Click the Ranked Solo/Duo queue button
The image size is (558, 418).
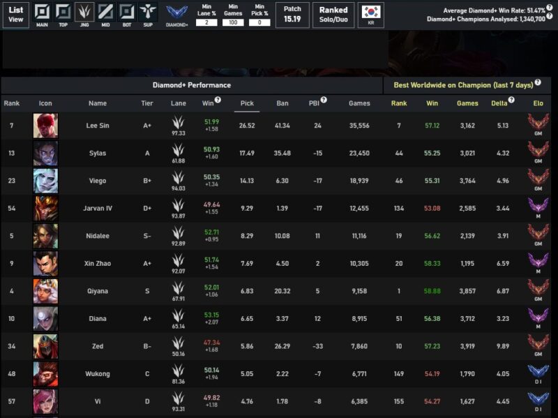click(x=333, y=14)
